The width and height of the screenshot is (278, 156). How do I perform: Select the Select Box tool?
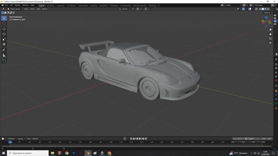[4, 18]
